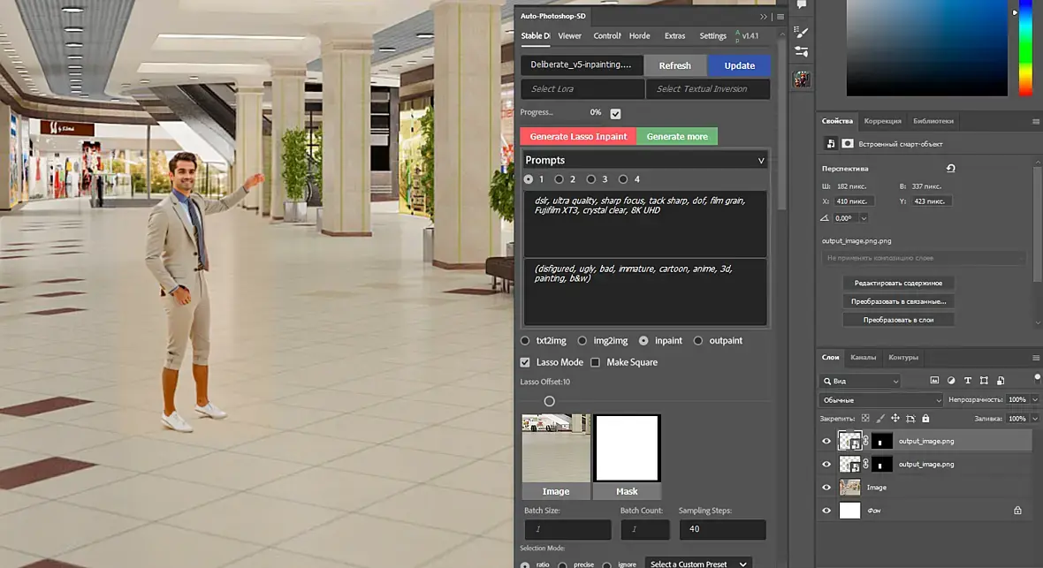The height and width of the screenshot is (568, 1043).
Task: Enable the Make Square checkbox
Action: 596,362
